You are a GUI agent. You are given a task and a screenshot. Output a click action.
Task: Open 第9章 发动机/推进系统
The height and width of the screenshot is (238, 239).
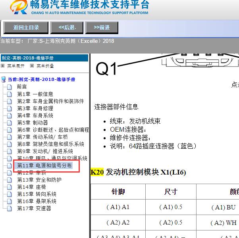click(45, 151)
